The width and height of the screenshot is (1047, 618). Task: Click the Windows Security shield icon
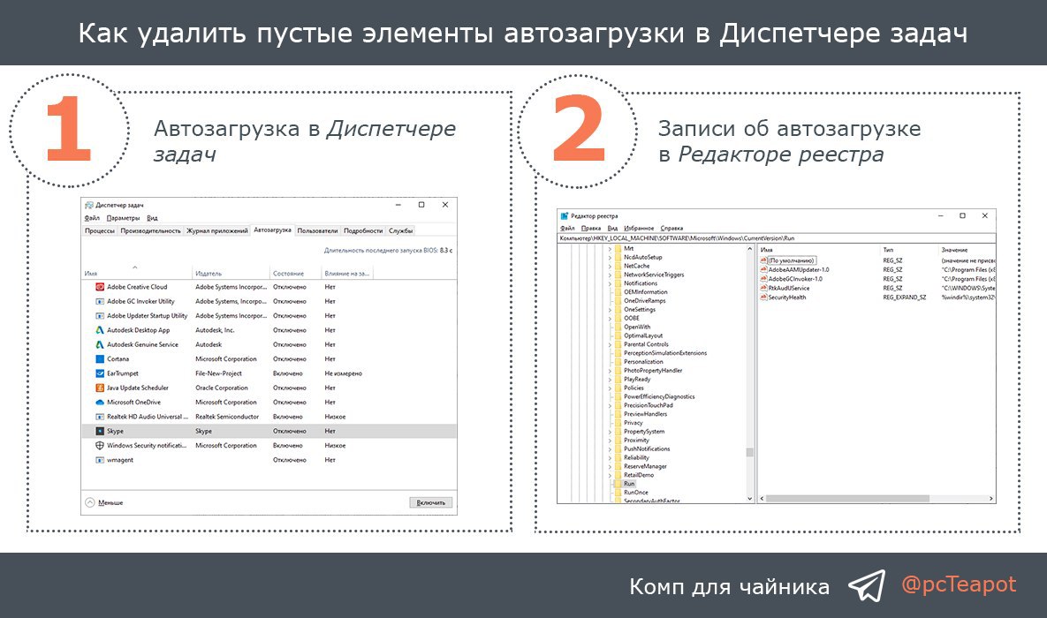[x=100, y=446]
